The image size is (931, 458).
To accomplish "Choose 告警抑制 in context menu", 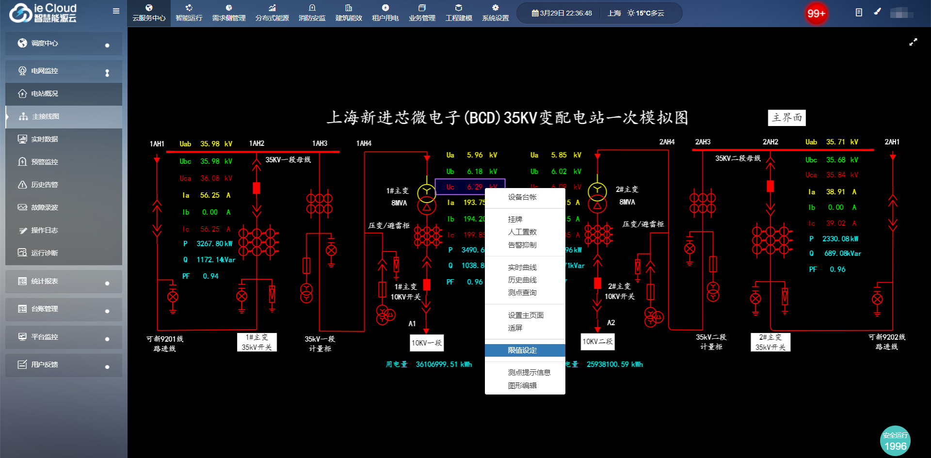I will 525,245.
